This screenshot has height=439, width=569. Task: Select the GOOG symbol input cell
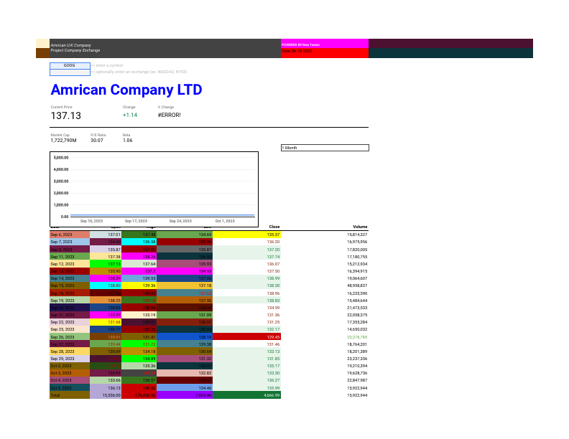[x=70, y=65]
